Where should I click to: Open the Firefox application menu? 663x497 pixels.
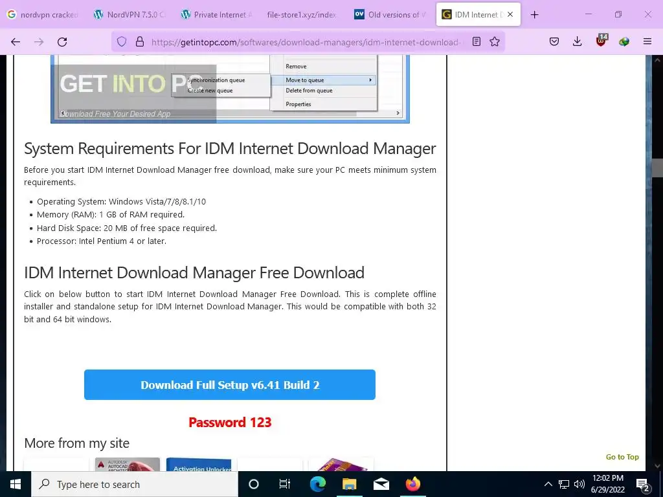(647, 41)
